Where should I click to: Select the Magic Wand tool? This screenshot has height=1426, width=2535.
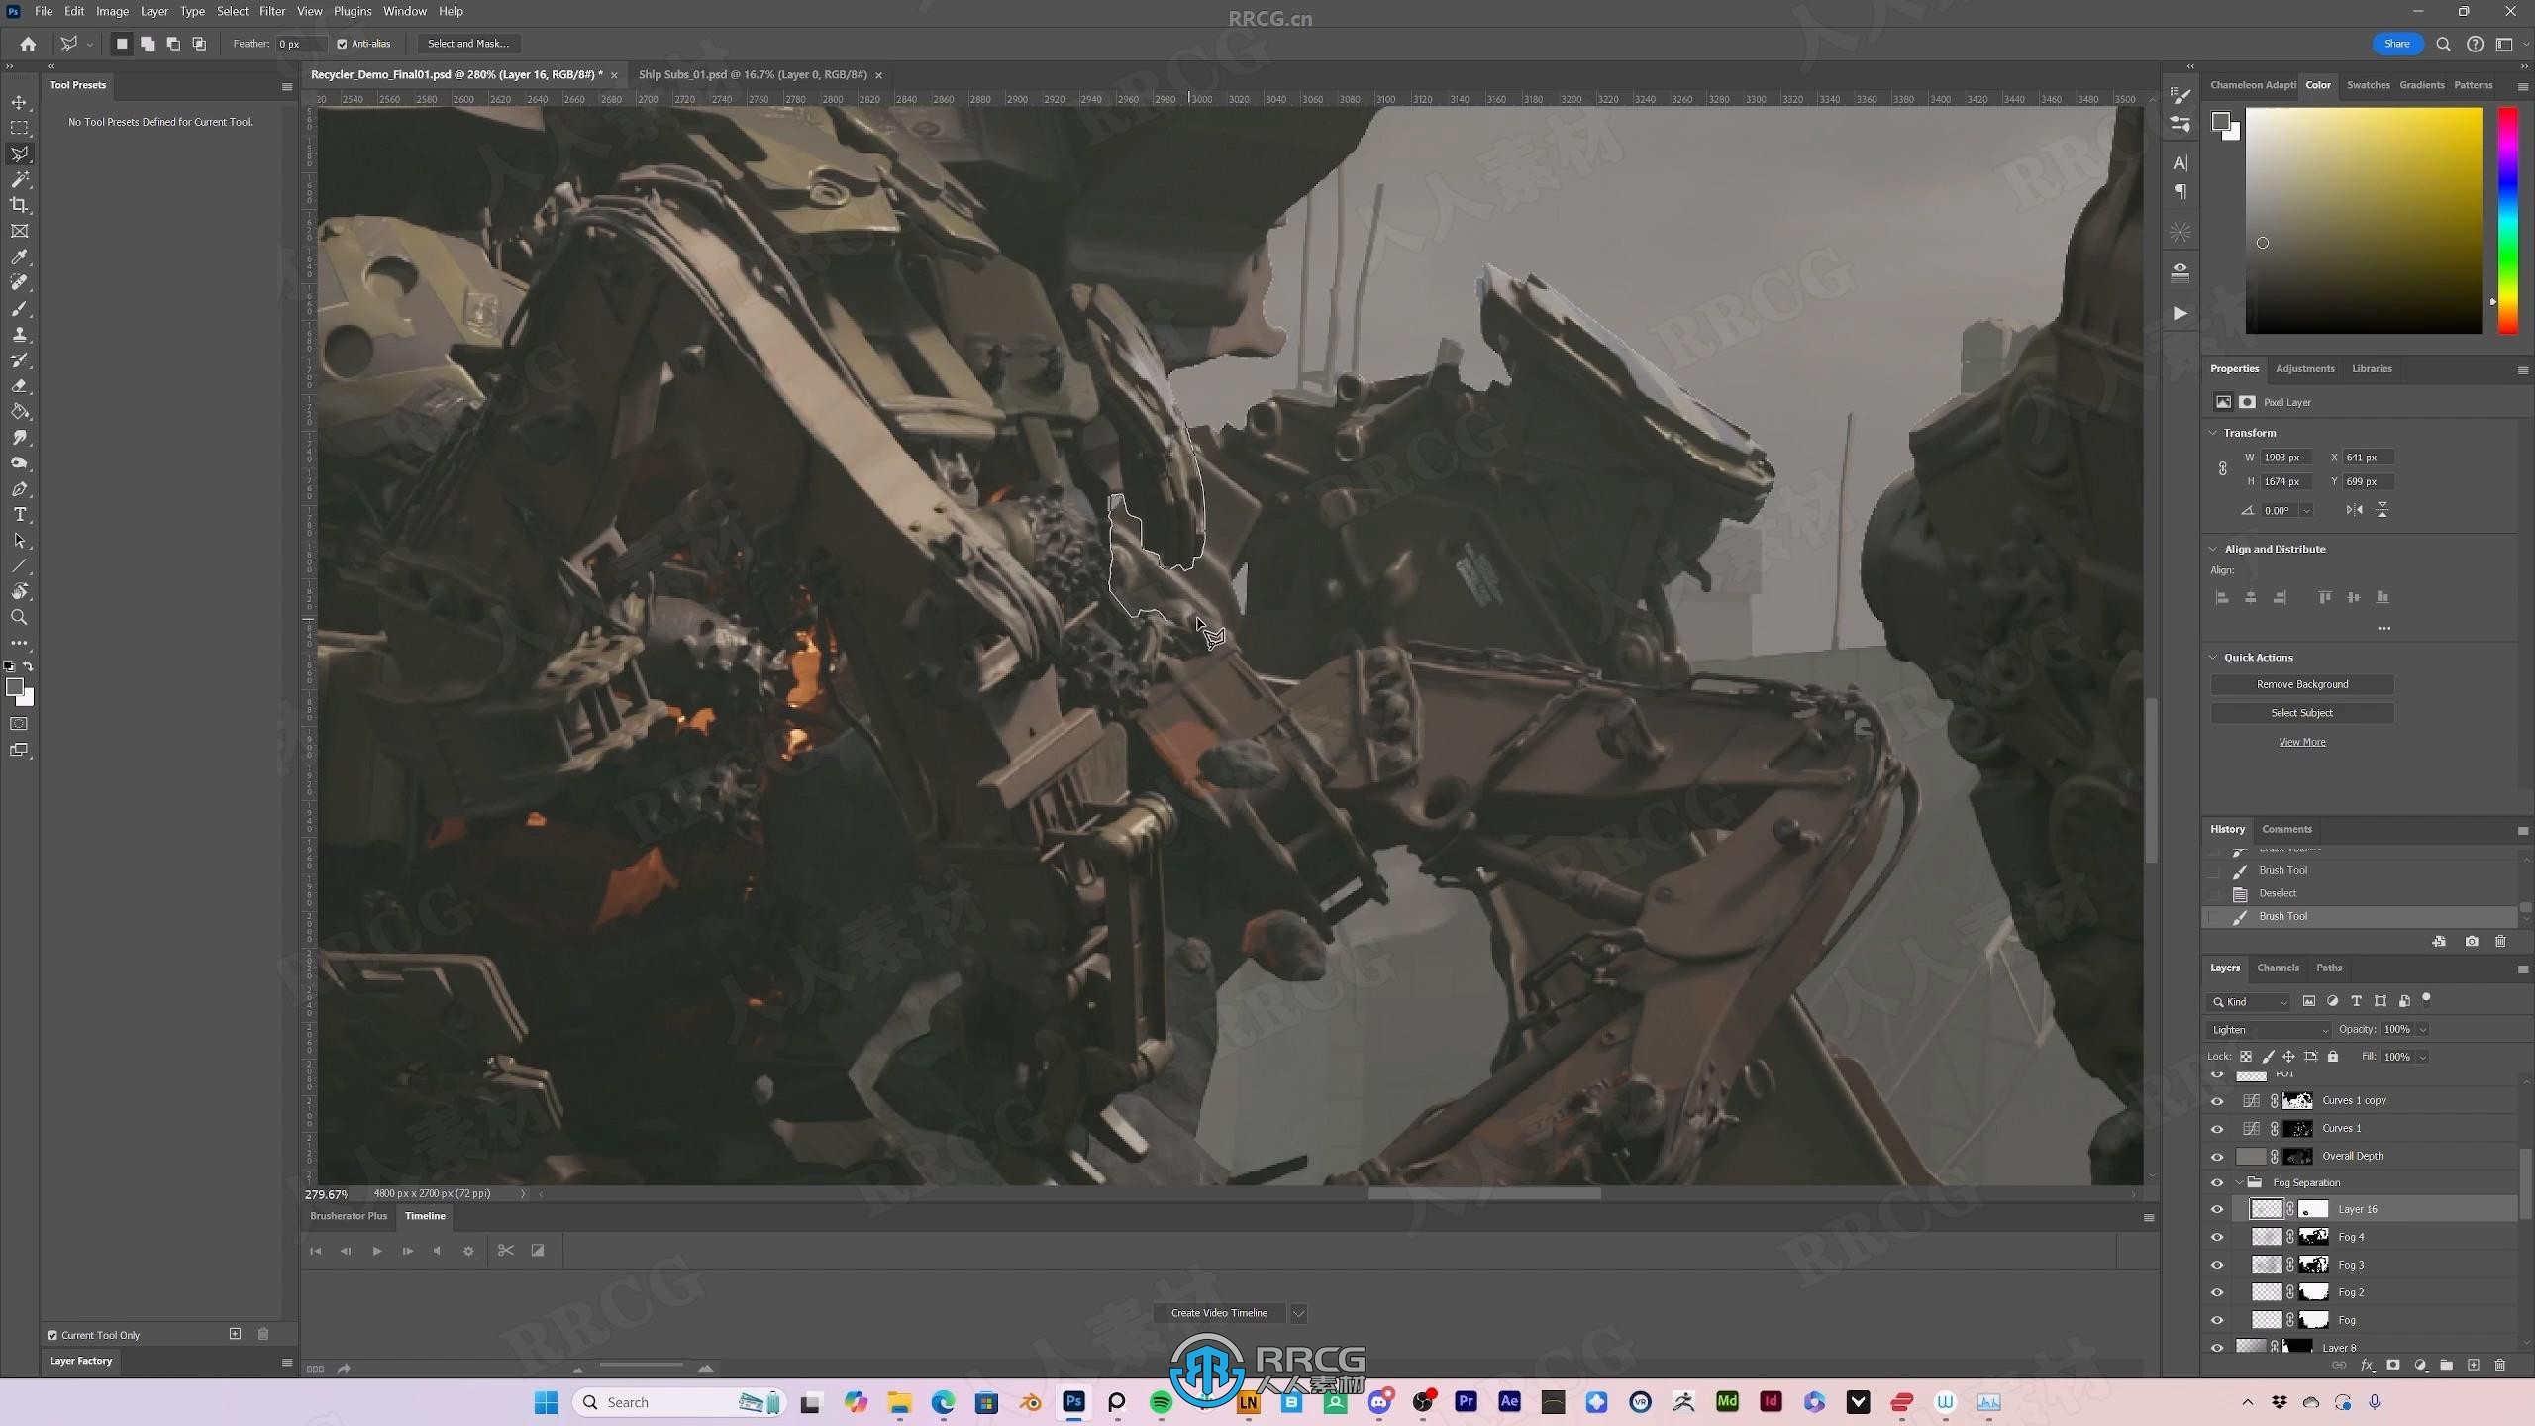(19, 179)
